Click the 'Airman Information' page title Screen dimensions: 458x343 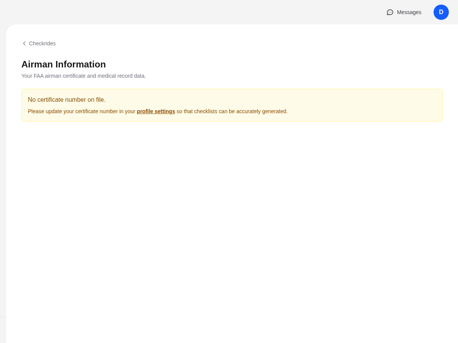[x=63, y=64]
